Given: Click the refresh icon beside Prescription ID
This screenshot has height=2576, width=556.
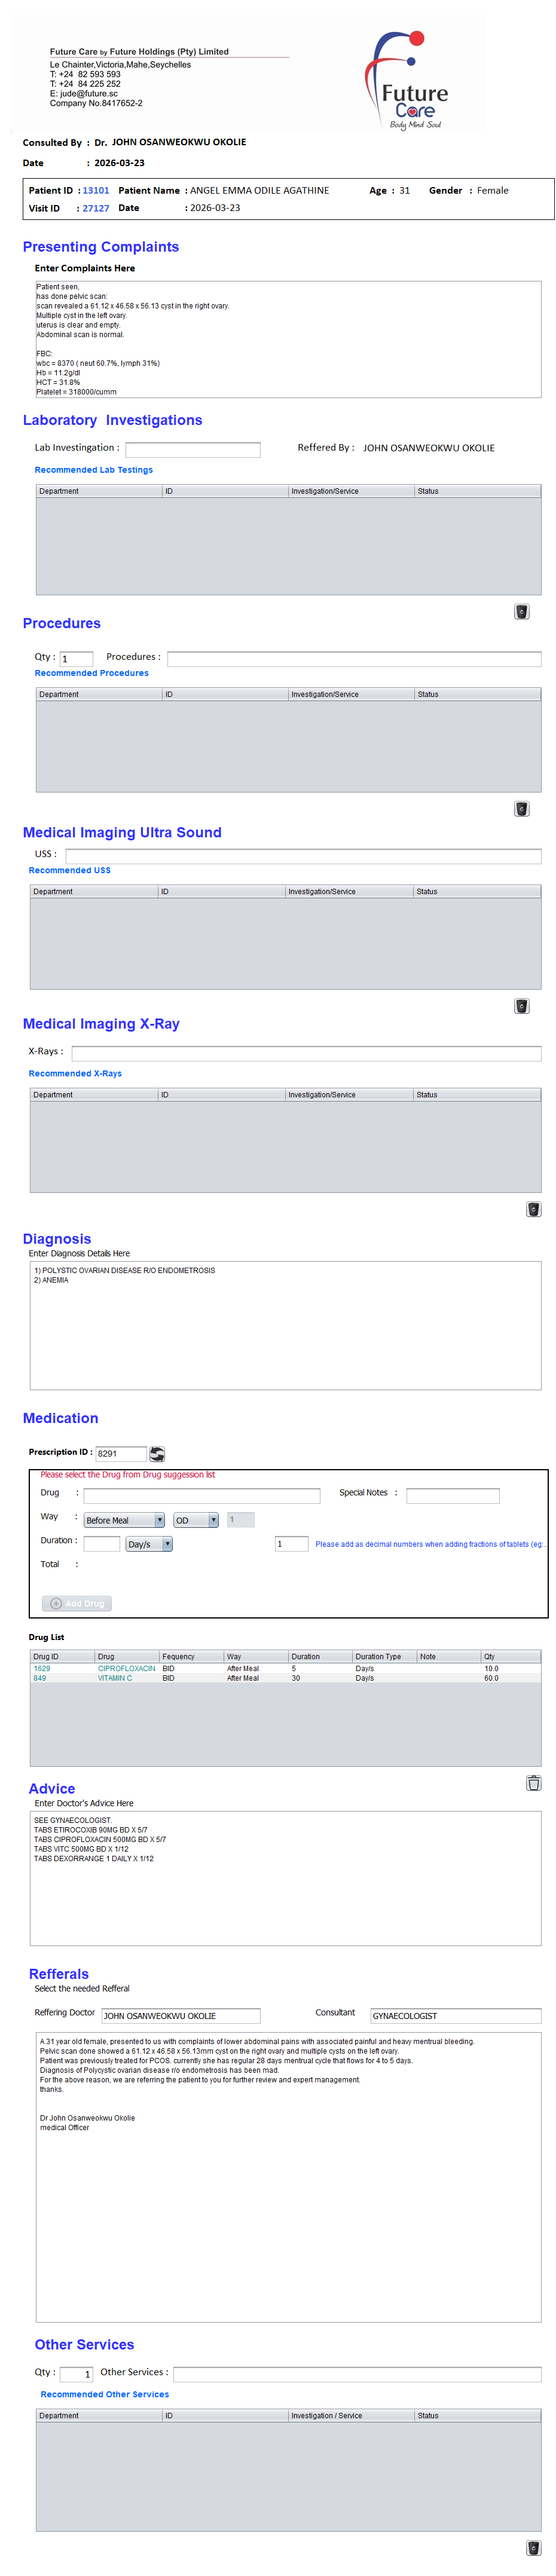Looking at the screenshot, I should [157, 1453].
